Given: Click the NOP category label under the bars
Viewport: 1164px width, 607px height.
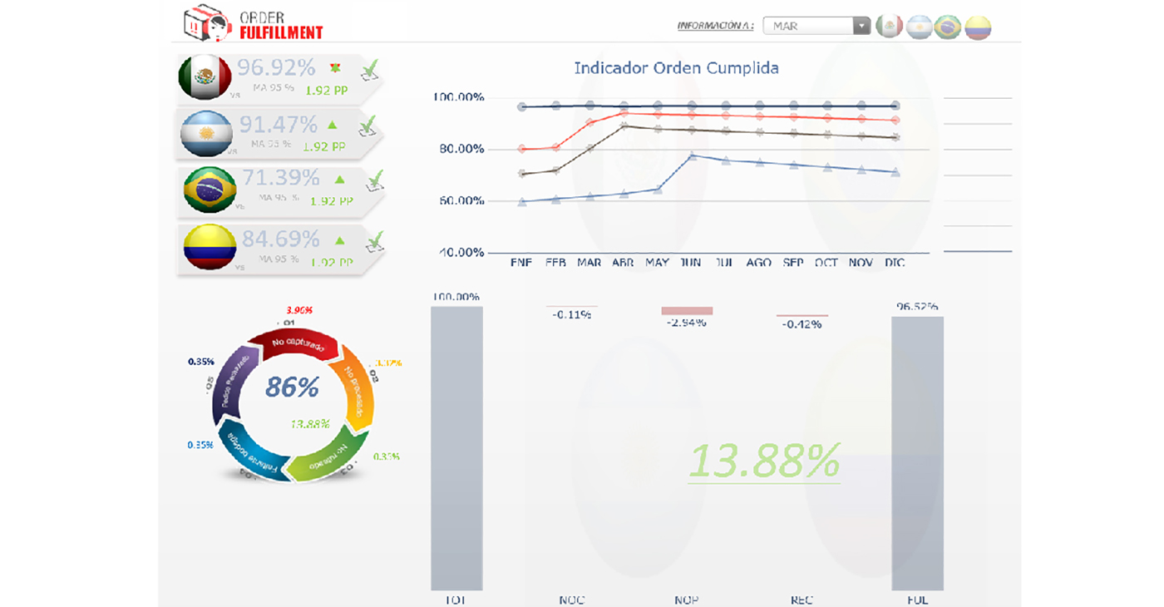Looking at the screenshot, I should (687, 600).
